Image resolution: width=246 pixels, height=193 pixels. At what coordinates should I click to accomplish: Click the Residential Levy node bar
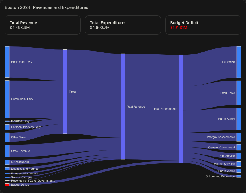pyautogui.click(x=7, y=62)
